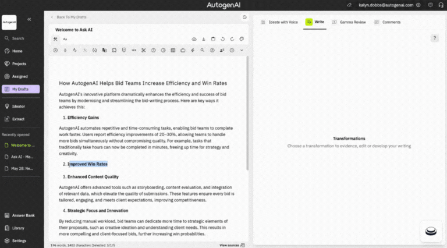This screenshot has height=248, width=447.
Task: Click the pie clock icon in toolbar
Action: pyautogui.click(x=163, y=50)
